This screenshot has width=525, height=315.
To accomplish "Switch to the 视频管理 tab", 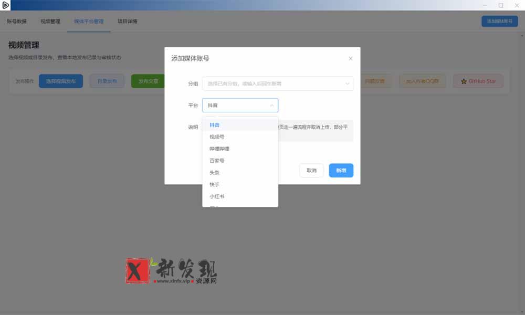I will [x=50, y=22].
